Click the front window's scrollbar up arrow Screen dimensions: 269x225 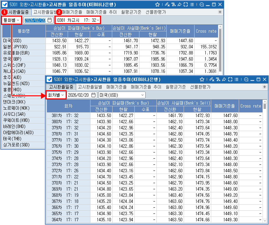[x=264, y=102]
